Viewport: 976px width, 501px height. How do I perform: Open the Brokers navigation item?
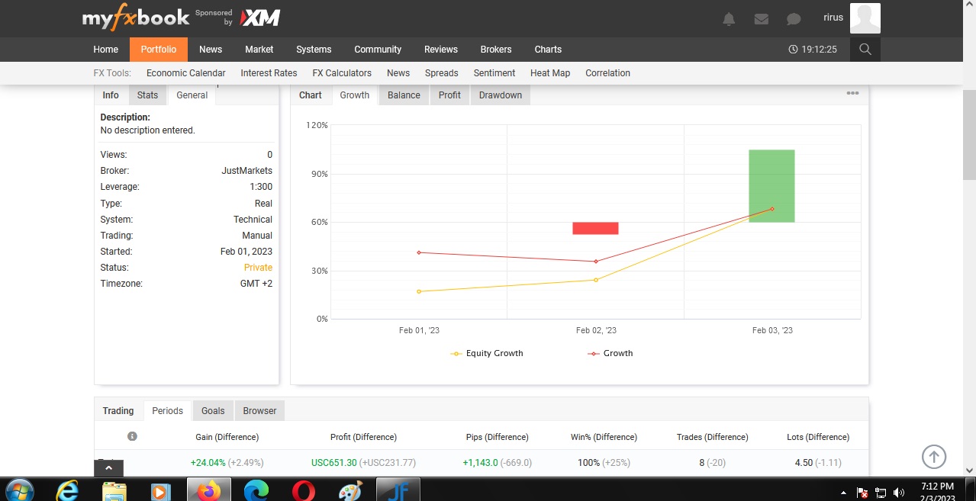point(496,50)
